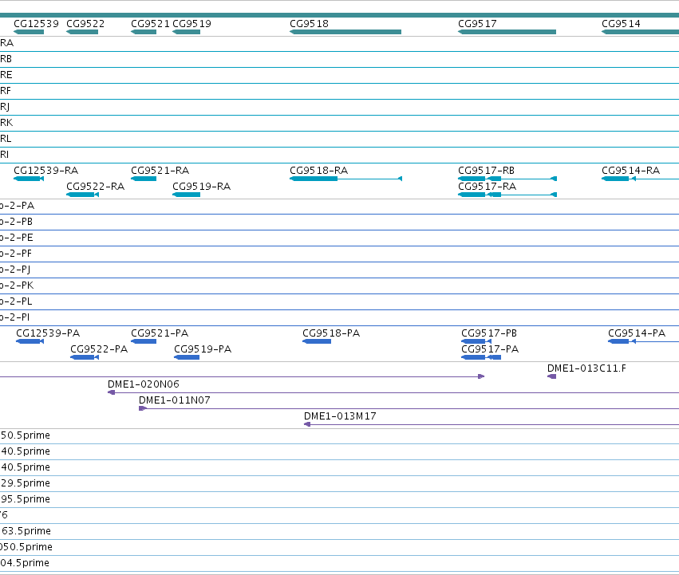Click the CG9514 gene label
The height and width of the screenshot is (575, 679).
(621, 24)
